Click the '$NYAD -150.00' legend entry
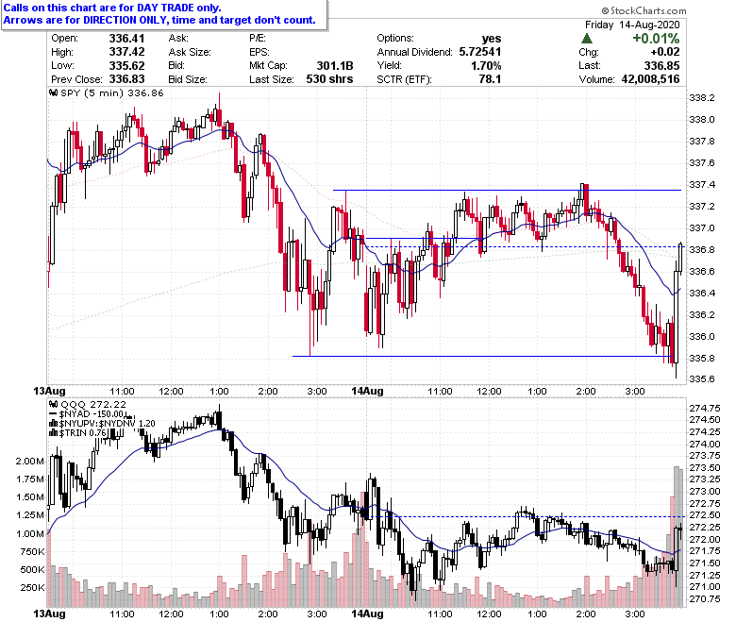This screenshot has width=736, height=622. [92, 414]
